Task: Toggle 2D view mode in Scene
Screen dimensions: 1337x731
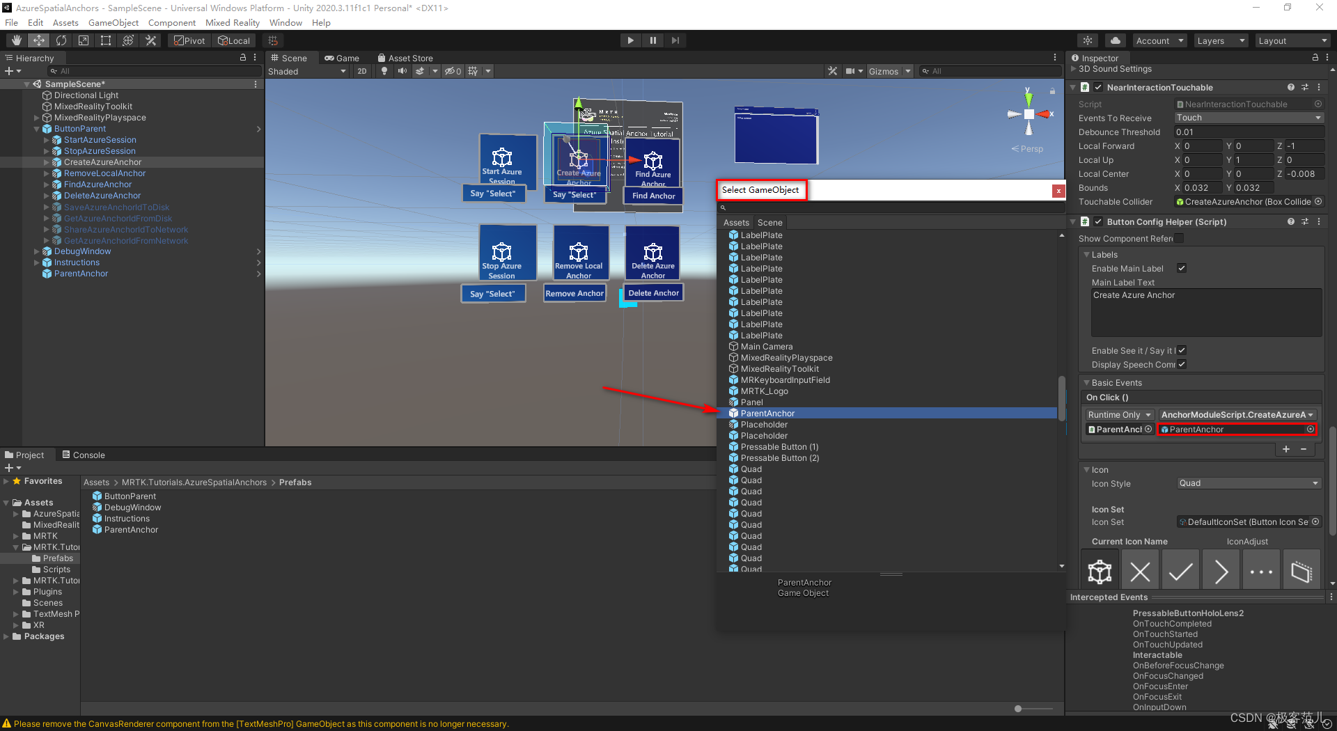Action: [x=361, y=71]
